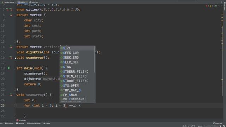The width and height of the screenshot is (226, 127).
Task: Click 'int cost;' on line 10
Action: point(33,25)
